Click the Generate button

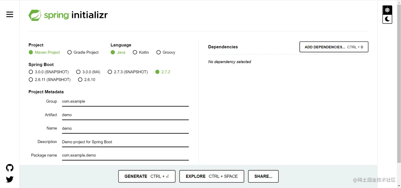(x=147, y=176)
